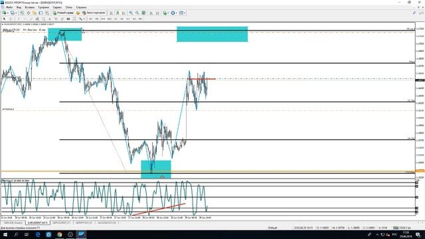
Task: Toggle Chart Shift
Action: (157, 13)
